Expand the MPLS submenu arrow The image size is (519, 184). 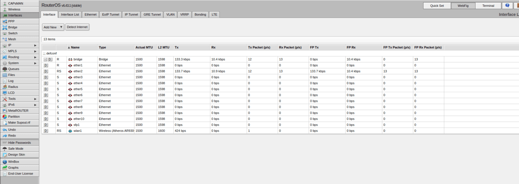tap(35, 51)
